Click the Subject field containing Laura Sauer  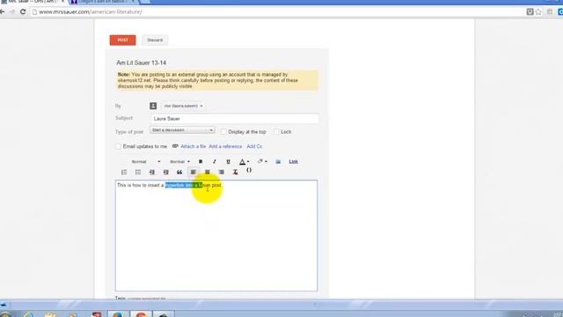234,119
